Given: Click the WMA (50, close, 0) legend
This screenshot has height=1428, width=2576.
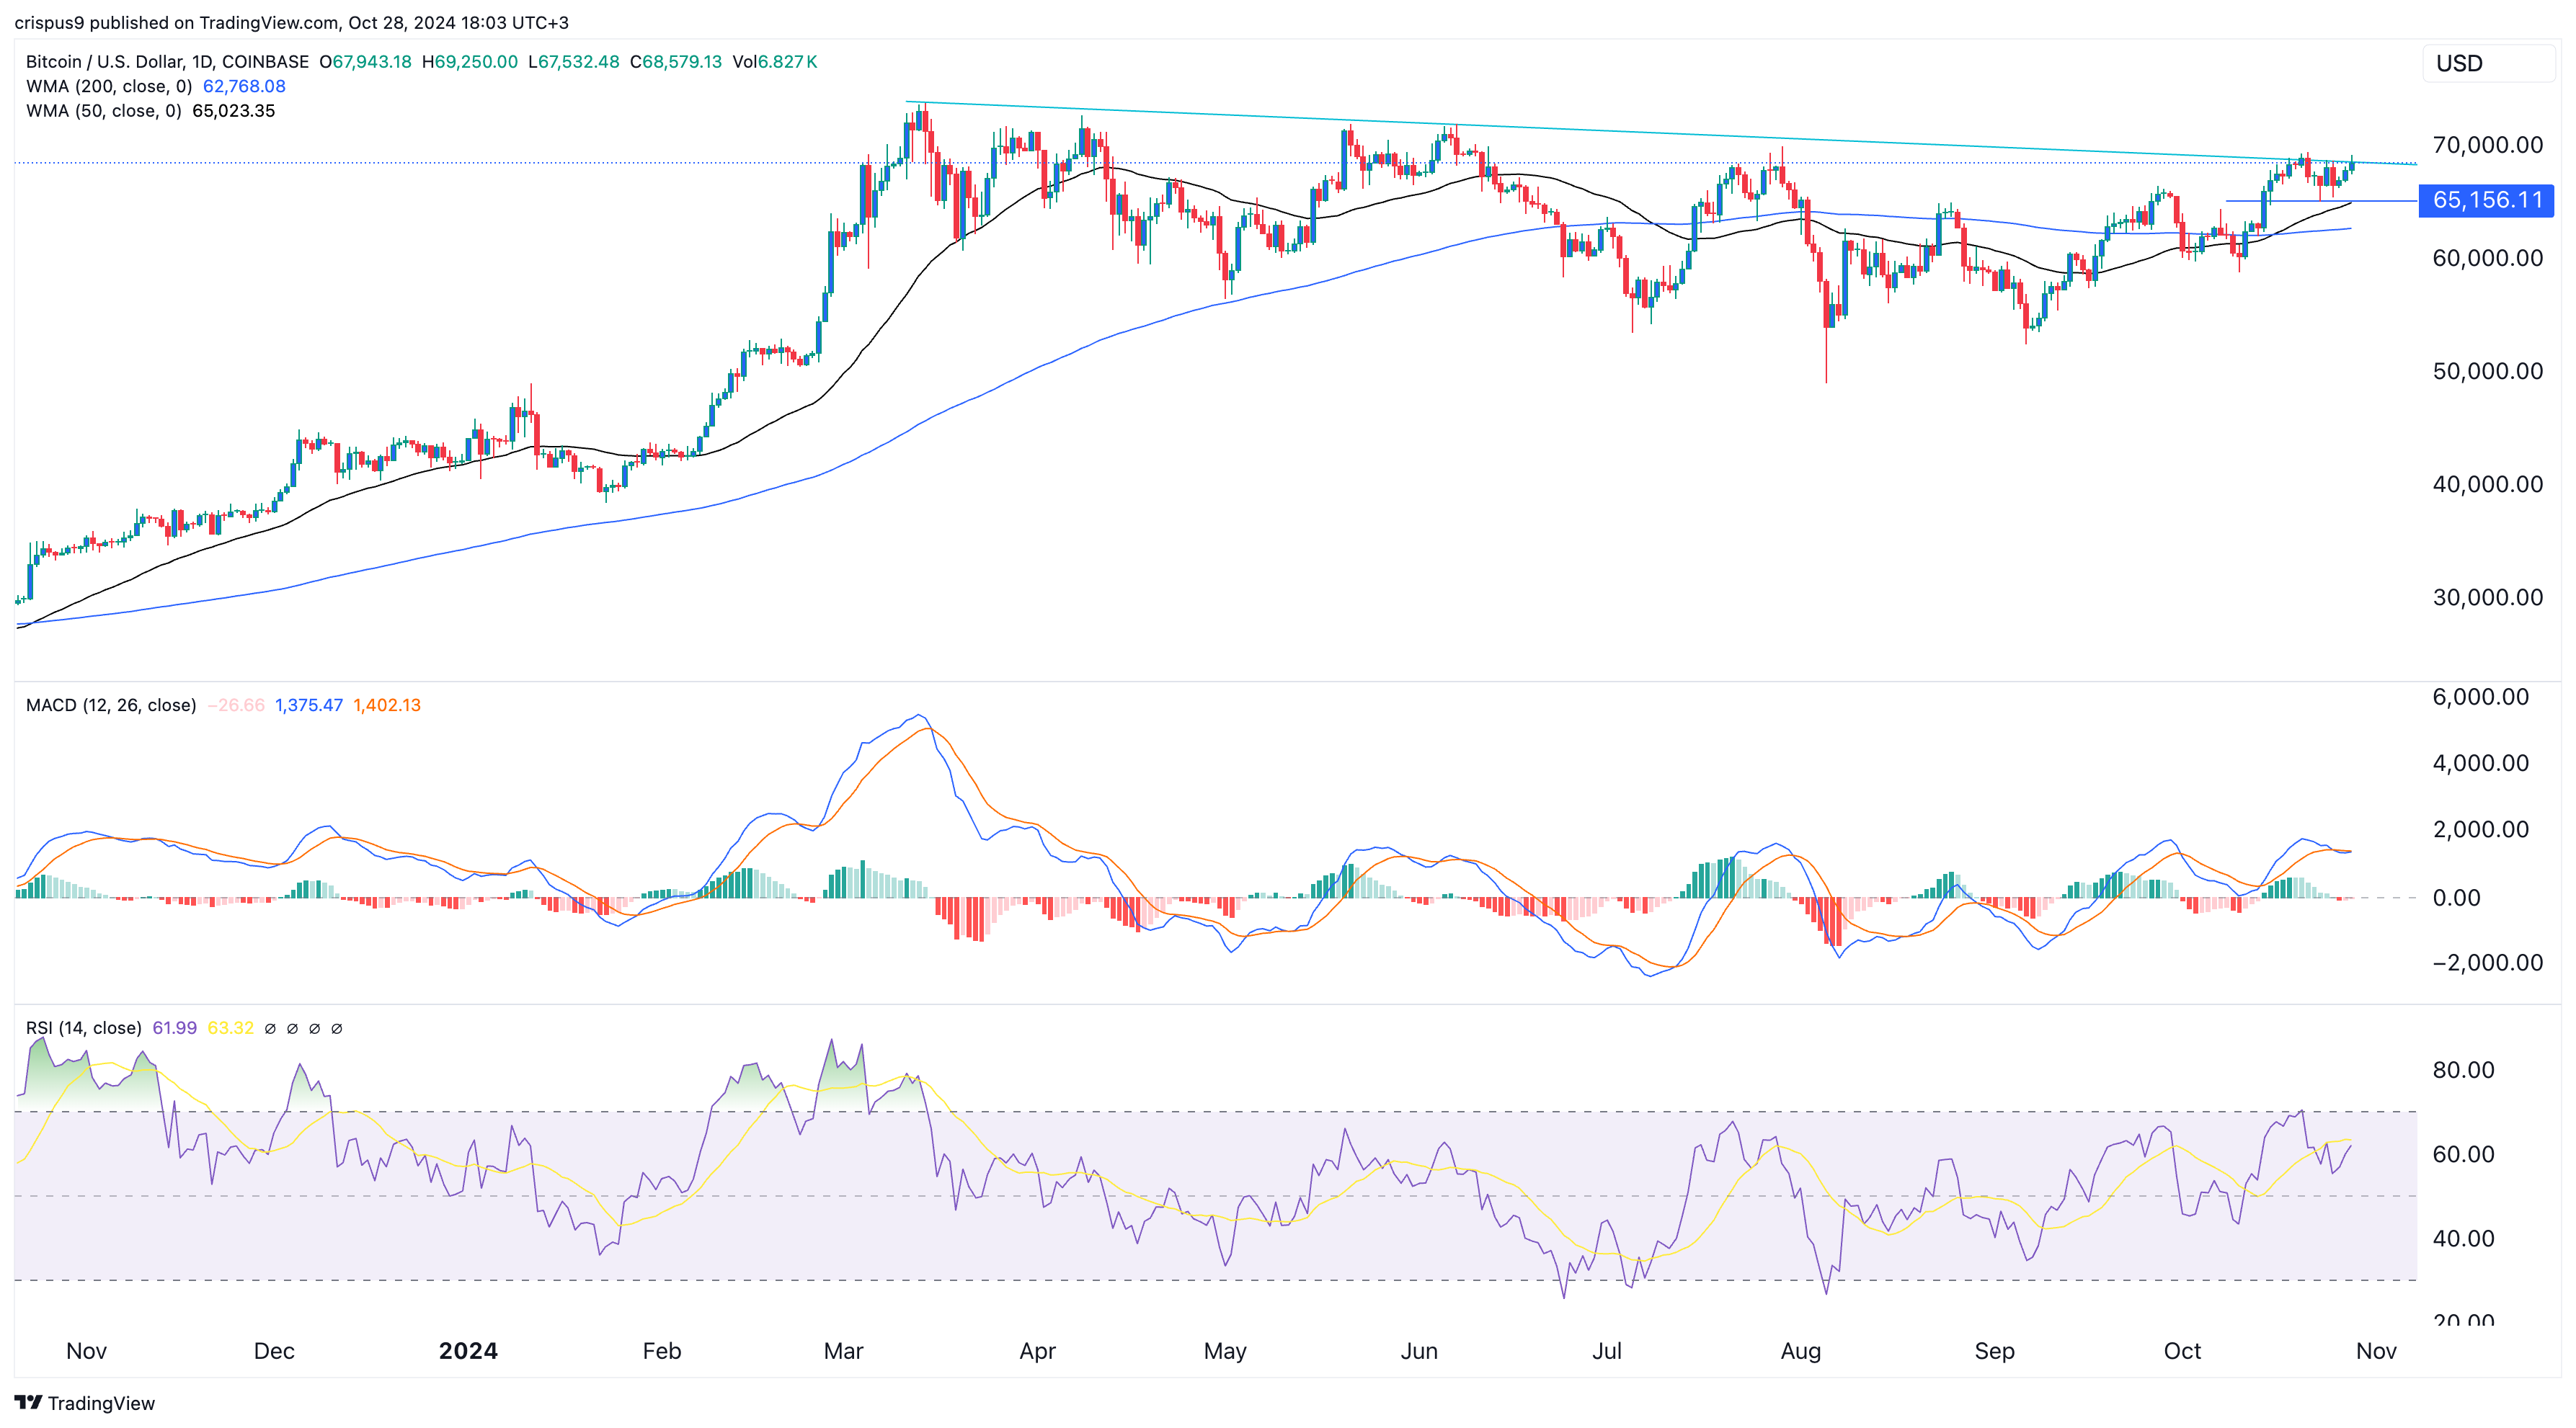Looking at the screenshot, I should [x=104, y=111].
